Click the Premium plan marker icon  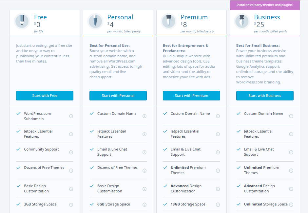pos(168,21)
